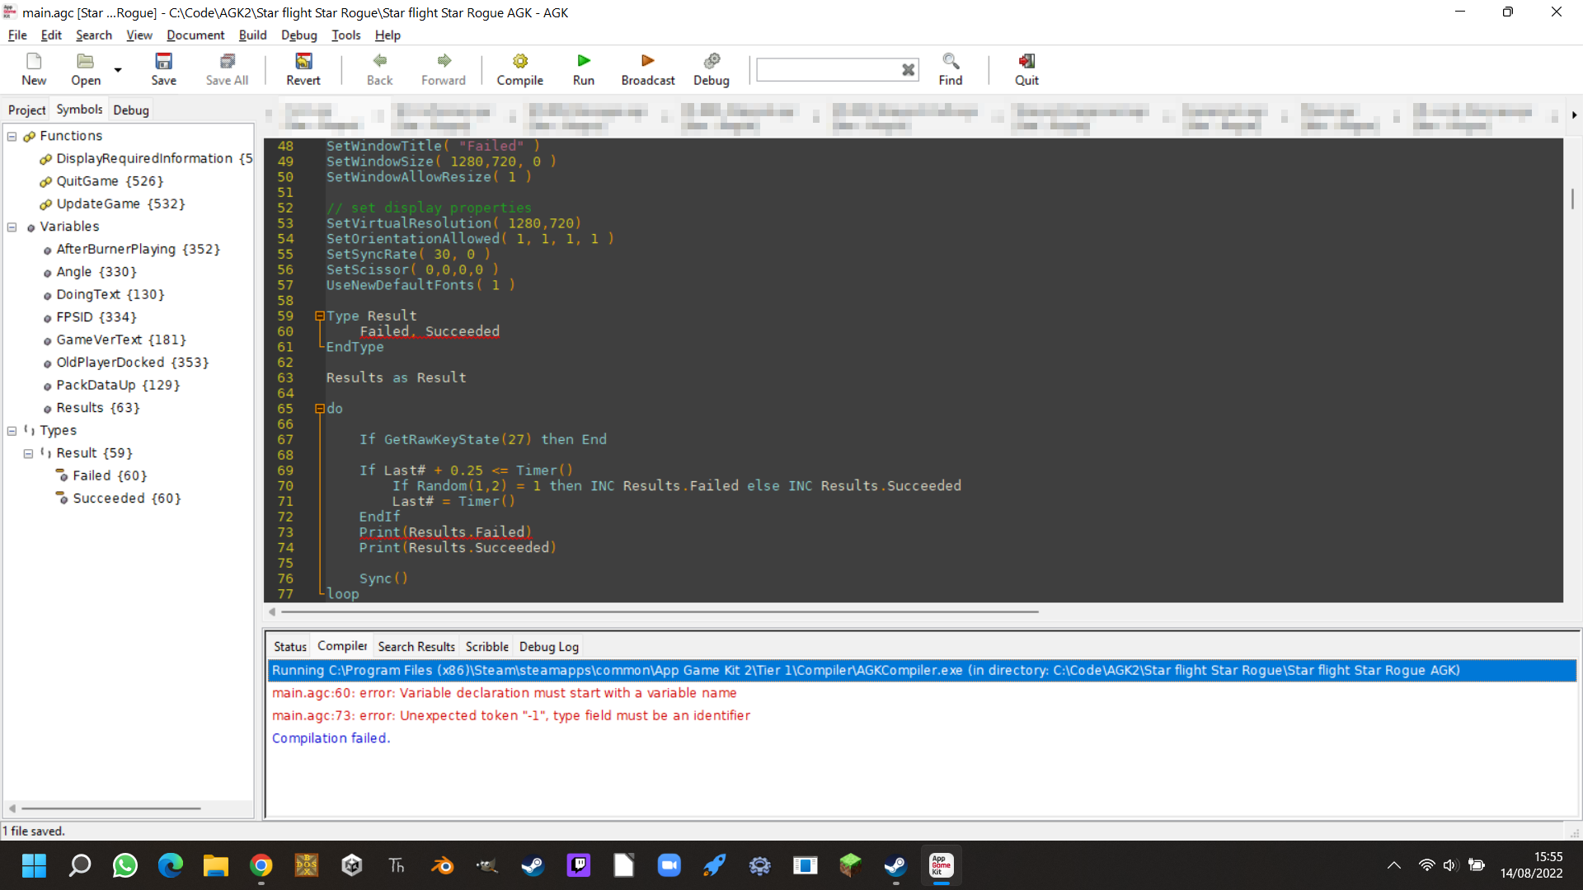Select Results {63} variable
The height and width of the screenshot is (890, 1583).
tap(91, 407)
